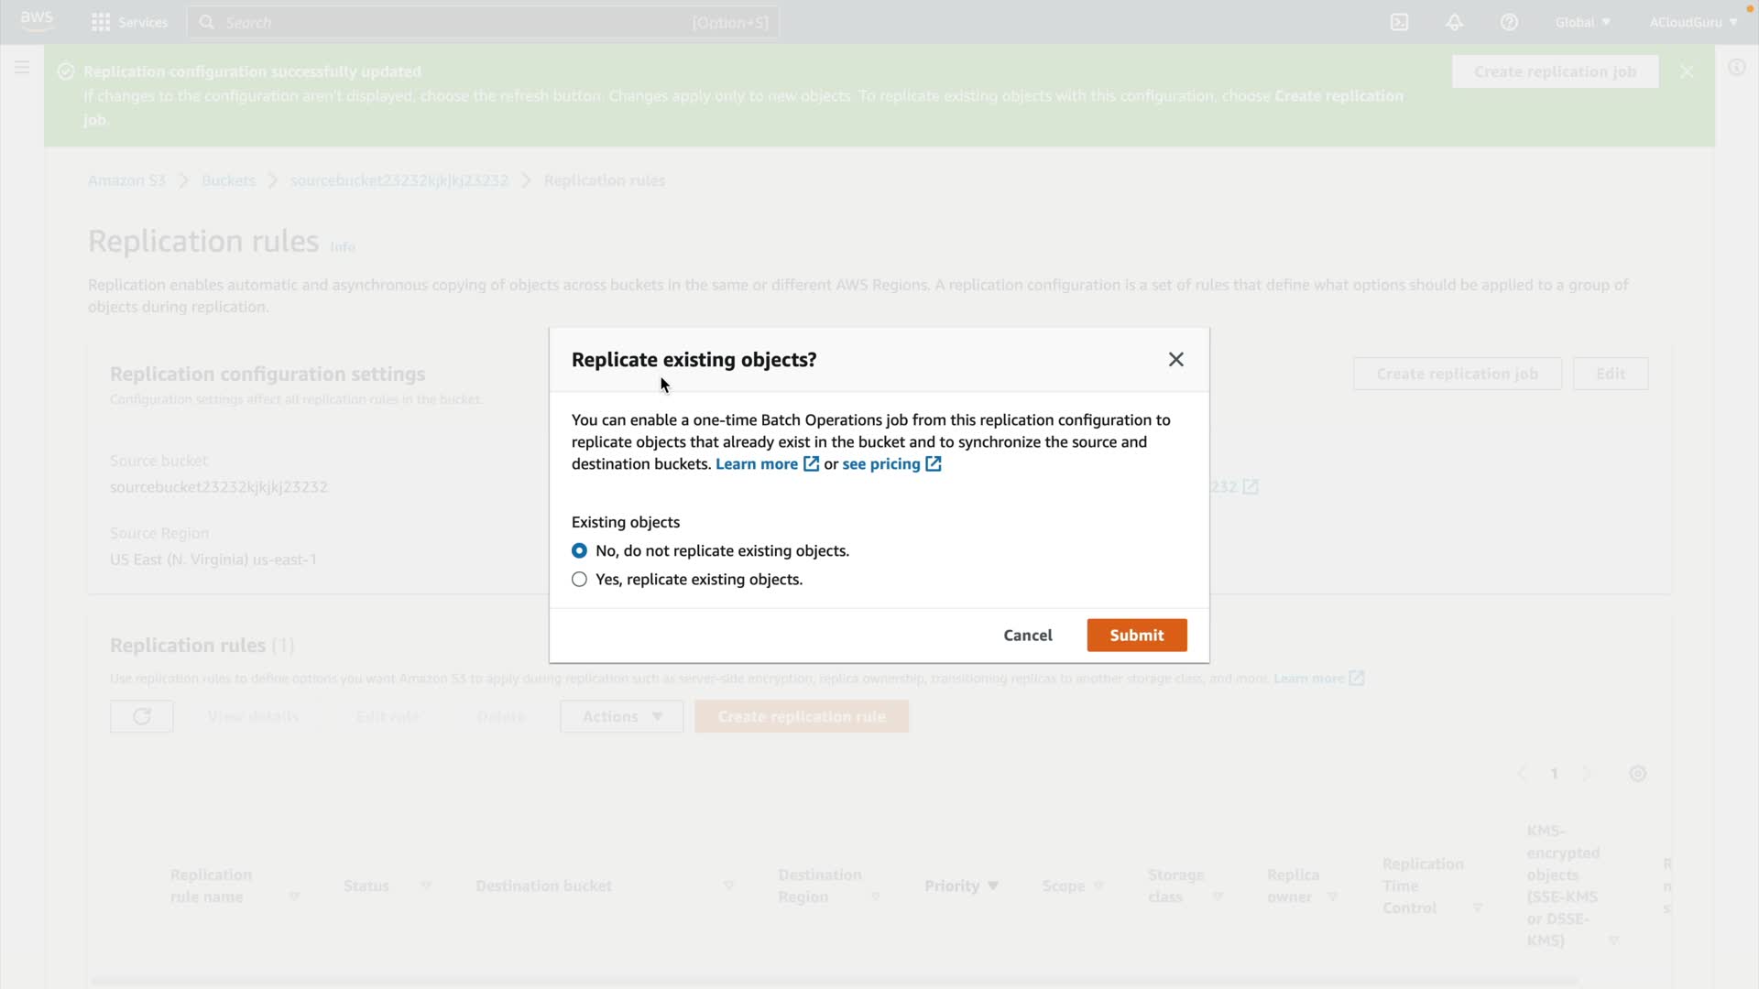Open the ACloudGuru account dropdown
Viewport: 1759px width, 989px height.
1692,22
